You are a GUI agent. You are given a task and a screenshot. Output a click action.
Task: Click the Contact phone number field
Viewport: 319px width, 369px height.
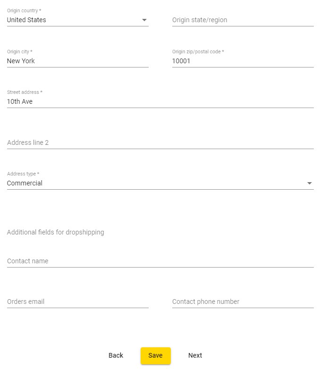click(x=243, y=302)
